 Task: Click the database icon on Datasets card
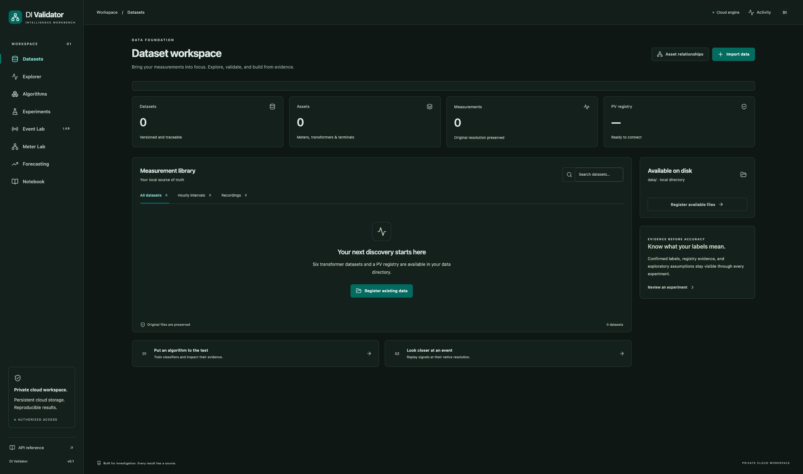[272, 106]
